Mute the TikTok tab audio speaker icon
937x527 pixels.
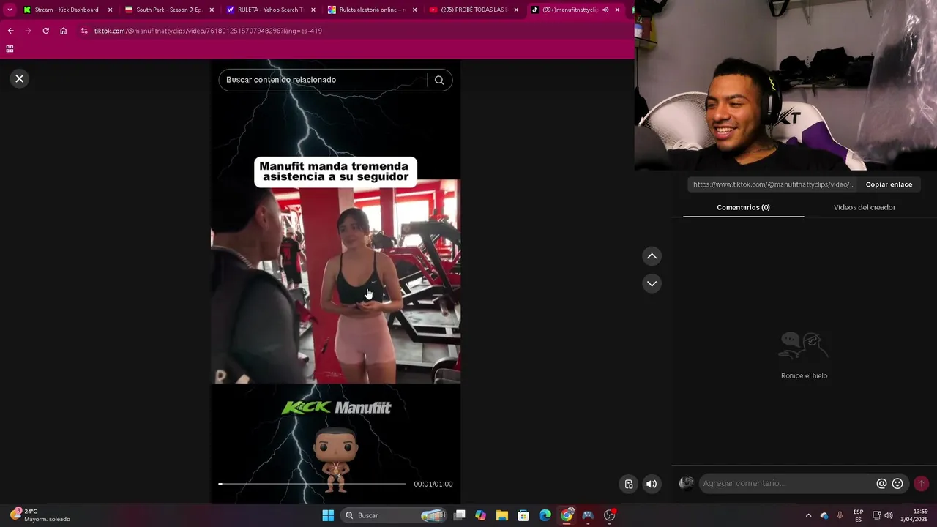(605, 10)
